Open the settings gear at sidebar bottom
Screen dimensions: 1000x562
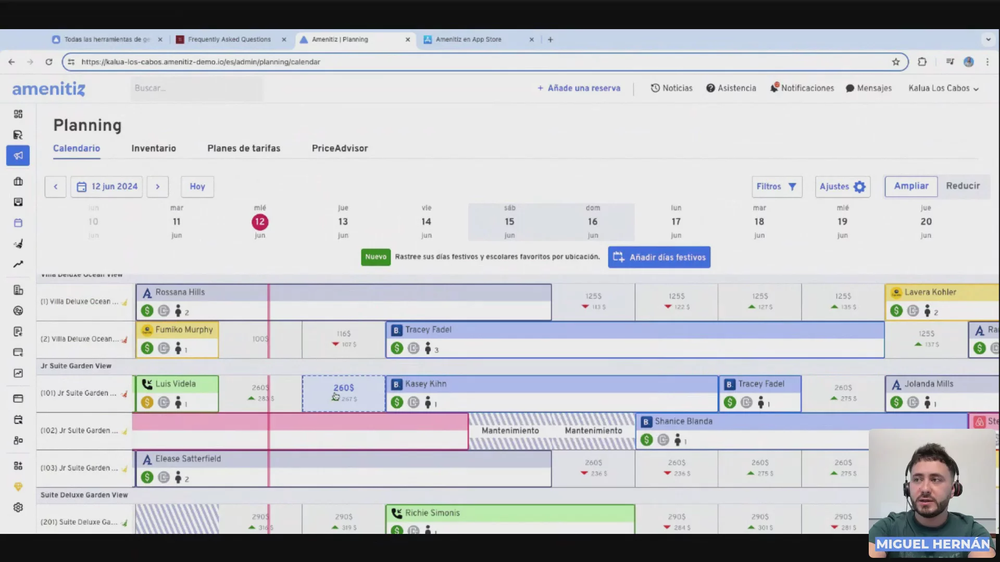18,507
